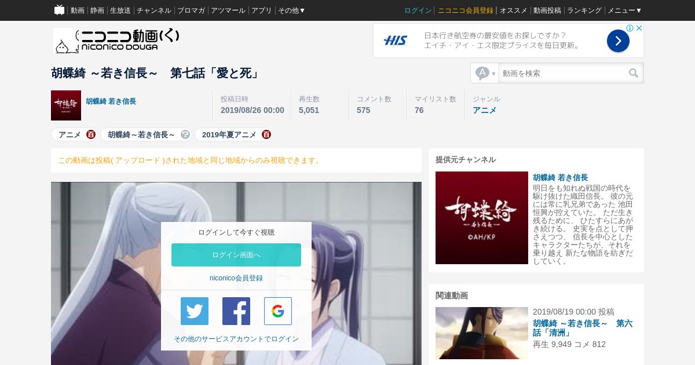Open the Niconico Douga logo homepage
Image resolution: width=695 pixels, height=365 pixels.
(116, 41)
